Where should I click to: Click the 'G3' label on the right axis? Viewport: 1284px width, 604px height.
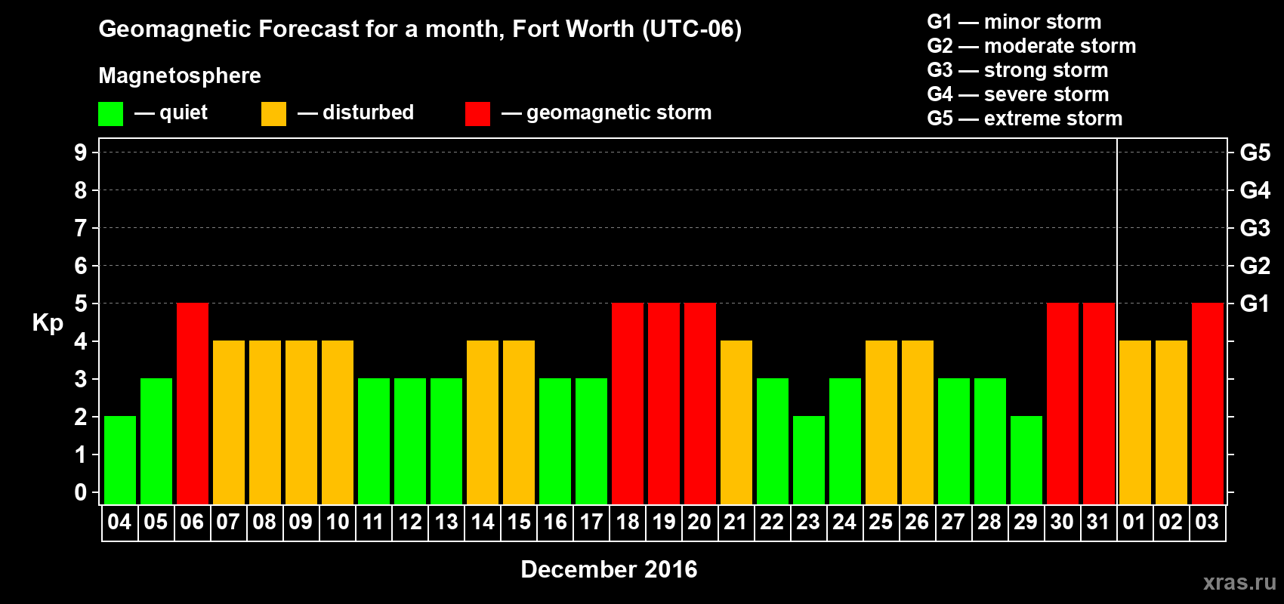pos(1255,228)
